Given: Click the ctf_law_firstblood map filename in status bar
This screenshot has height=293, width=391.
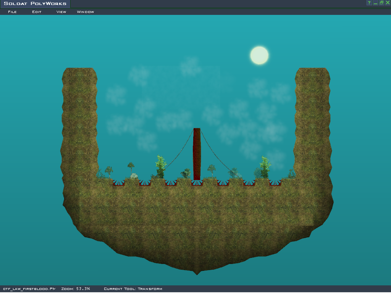Looking at the screenshot, I should tap(29, 289).
